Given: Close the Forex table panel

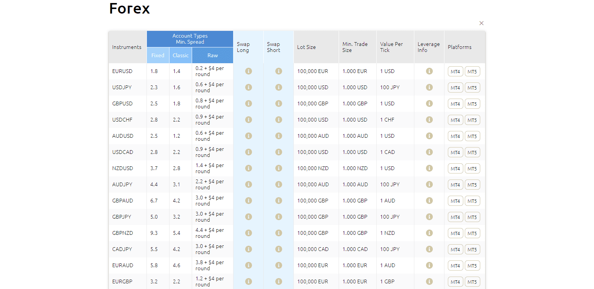Looking at the screenshot, I should click(481, 23).
